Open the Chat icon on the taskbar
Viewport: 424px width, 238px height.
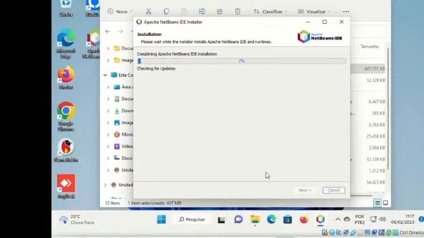click(238, 219)
